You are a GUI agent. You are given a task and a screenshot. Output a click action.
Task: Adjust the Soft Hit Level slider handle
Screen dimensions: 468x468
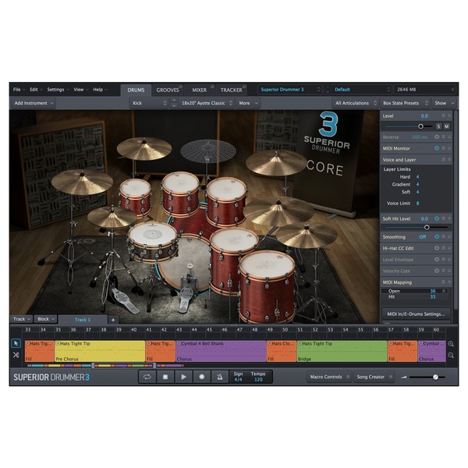[427, 228]
